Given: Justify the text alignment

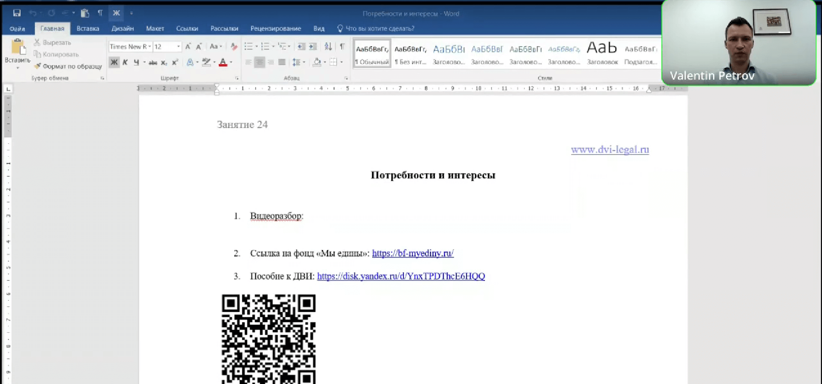Looking at the screenshot, I should pos(282,63).
